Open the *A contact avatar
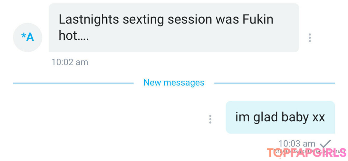 [x=27, y=37]
